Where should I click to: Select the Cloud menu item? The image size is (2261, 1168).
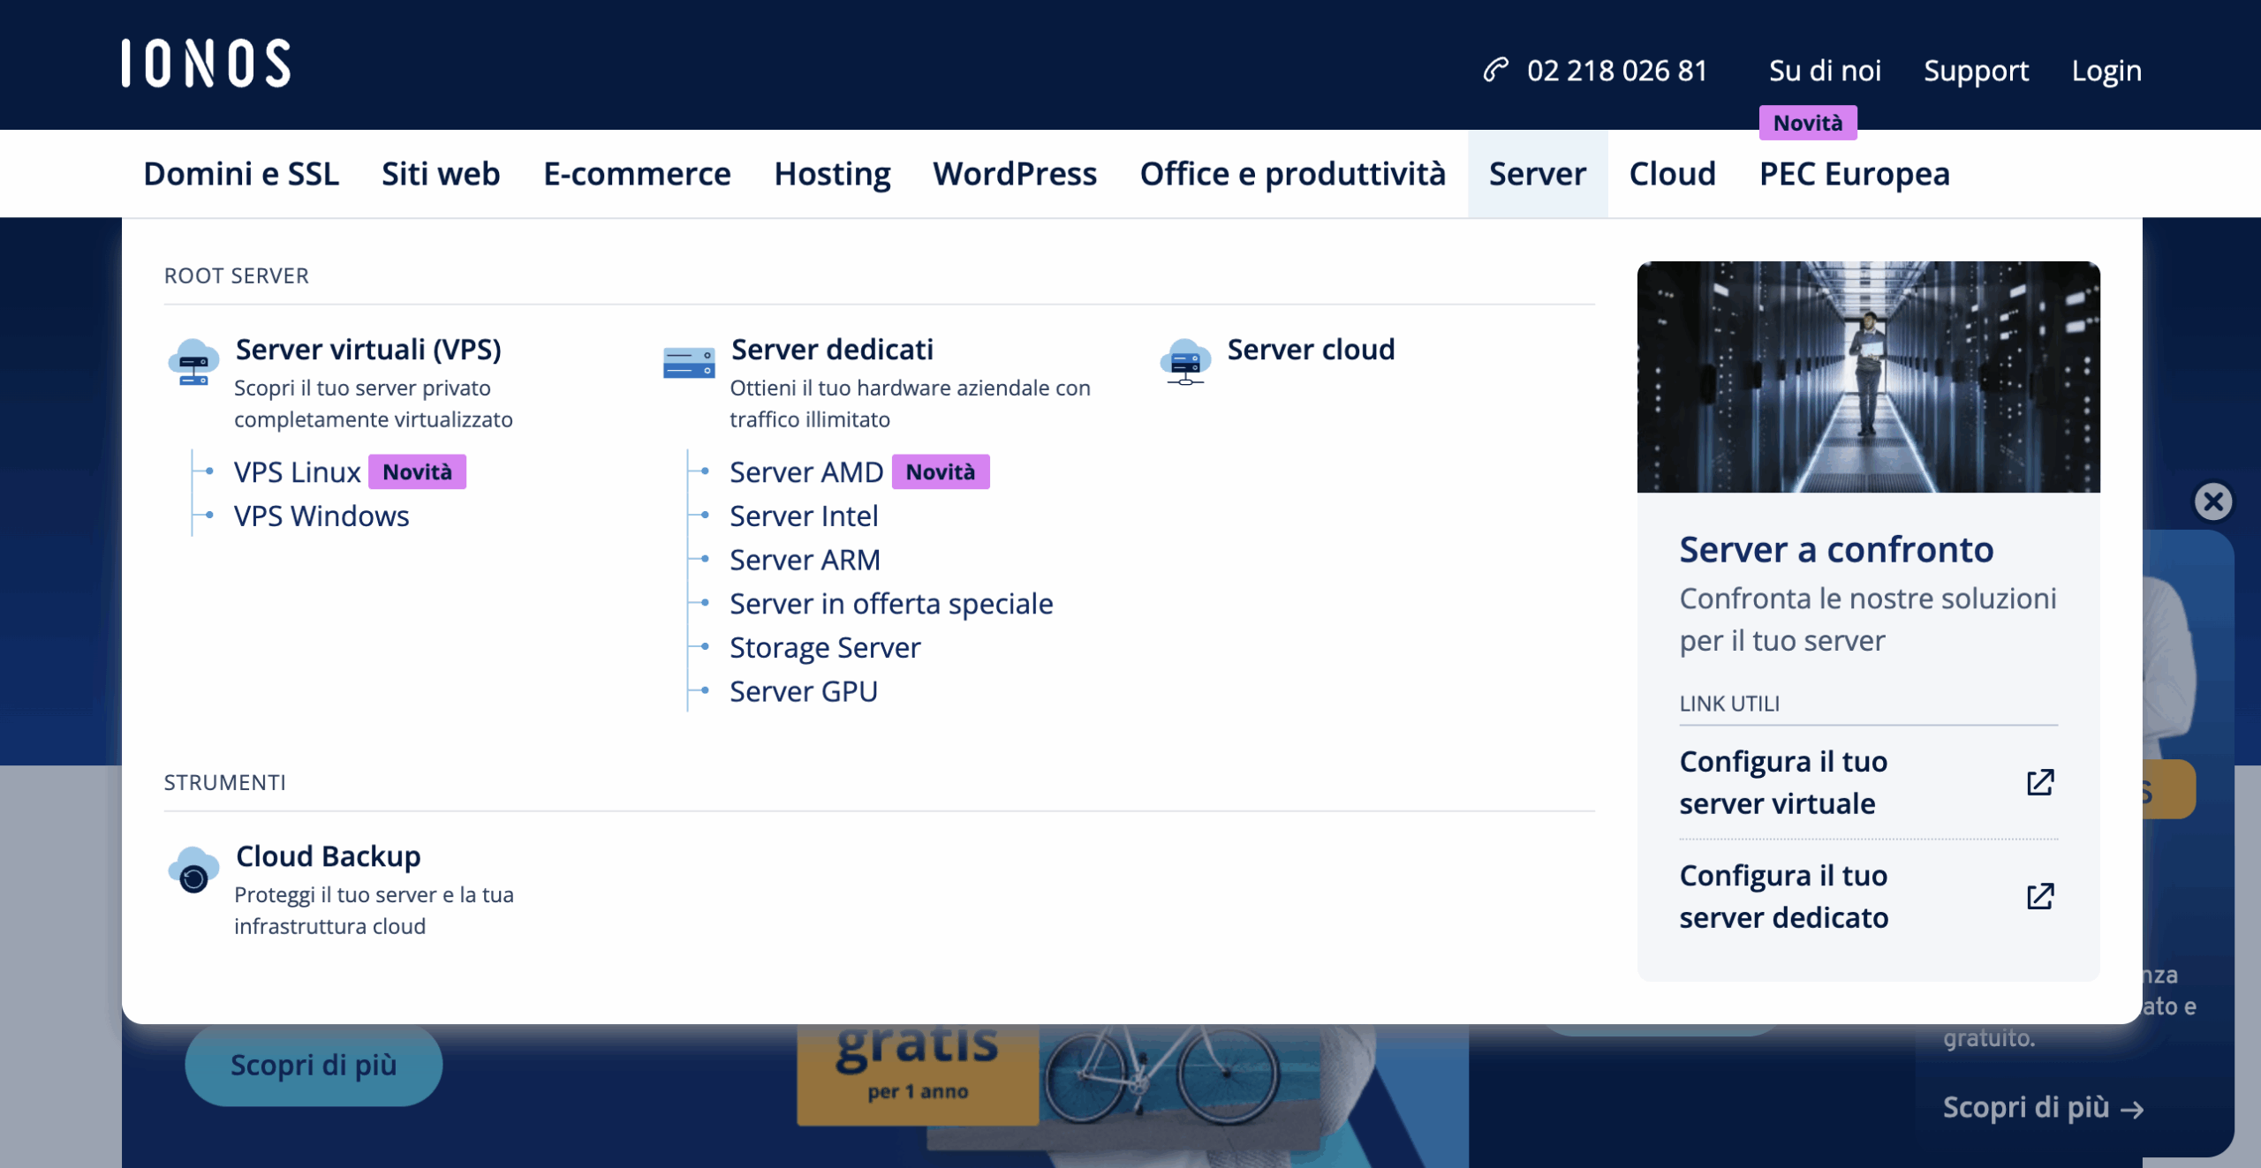(x=1672, y=174)
